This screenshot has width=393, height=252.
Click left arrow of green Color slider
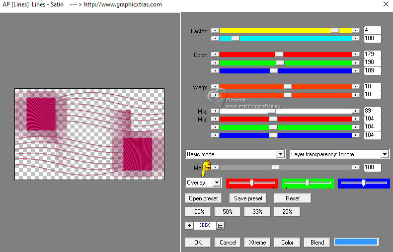215,63
